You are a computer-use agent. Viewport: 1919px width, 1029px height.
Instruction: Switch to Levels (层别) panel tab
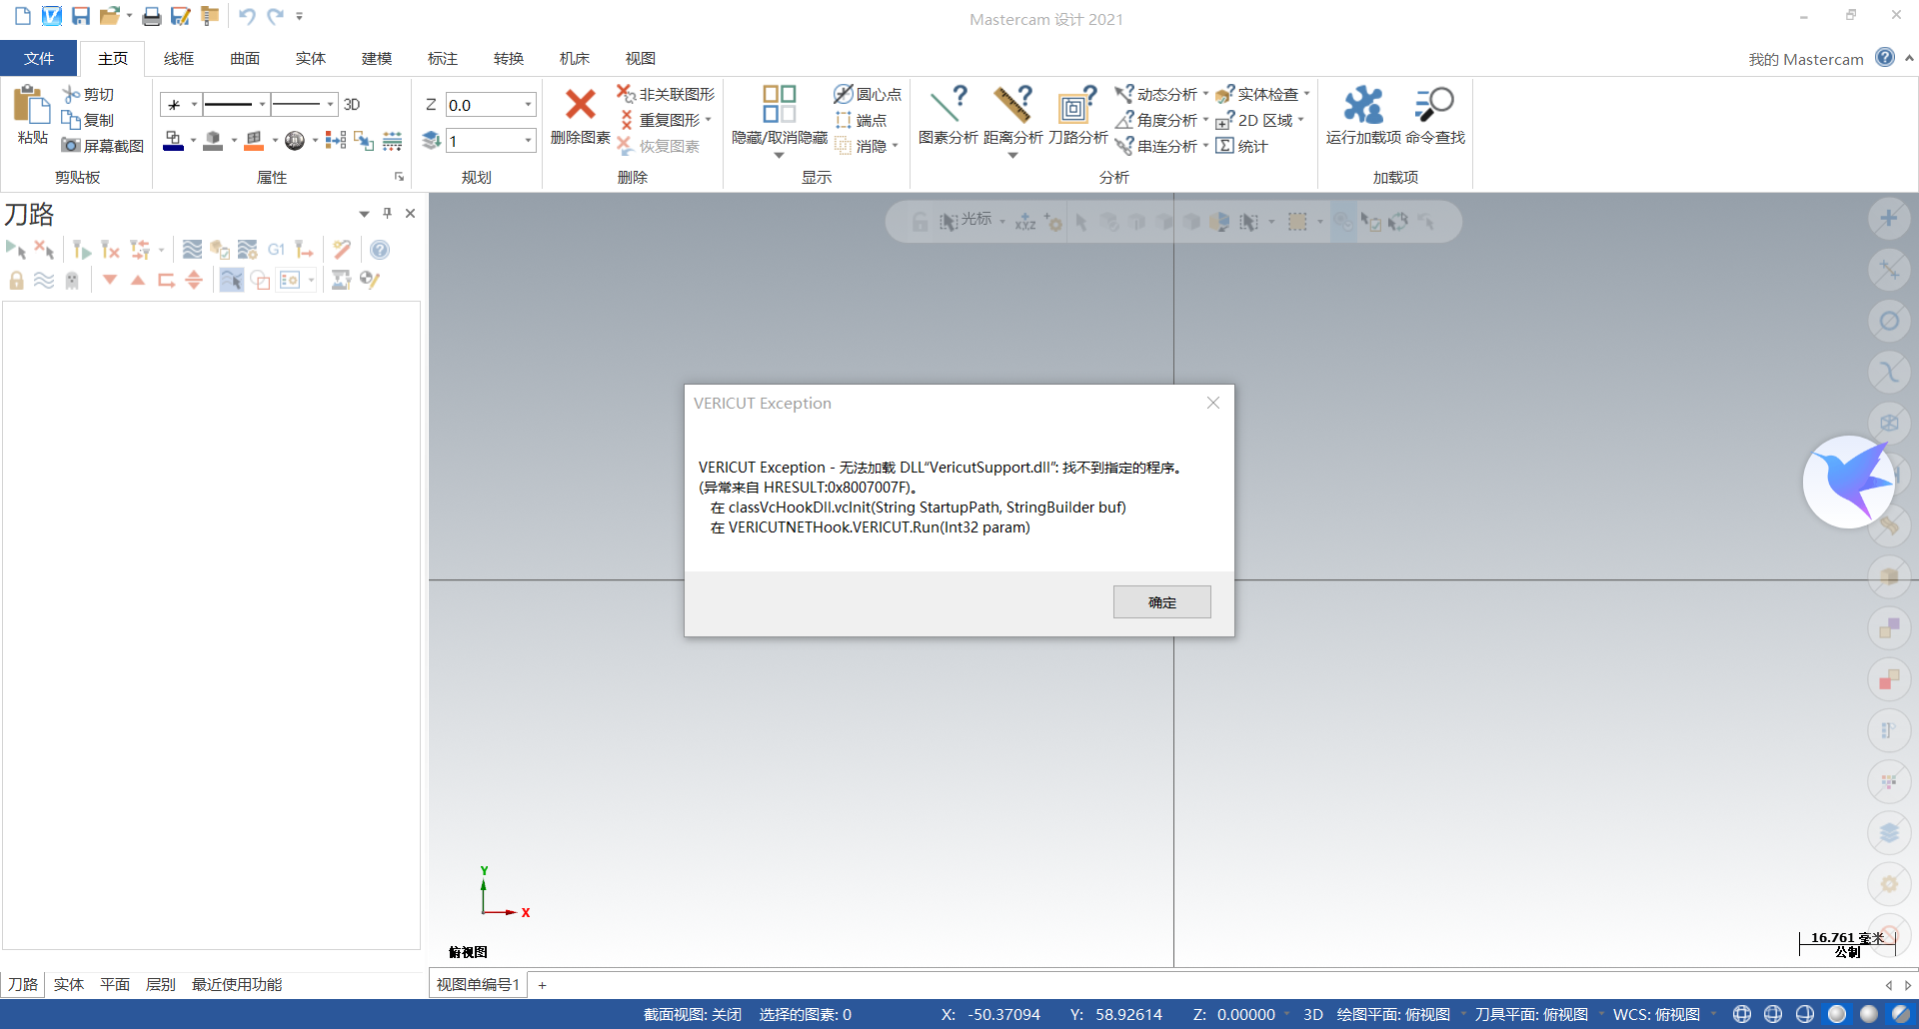click(x=160, y=984)
